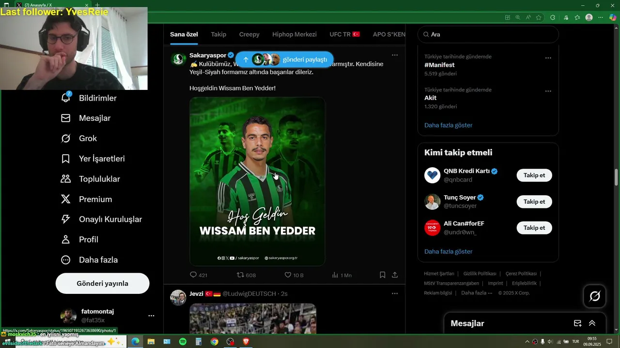Viewport: 620px width, 348px height.
Task: Open options for Akit trend
Action: (x=548, y=91)
